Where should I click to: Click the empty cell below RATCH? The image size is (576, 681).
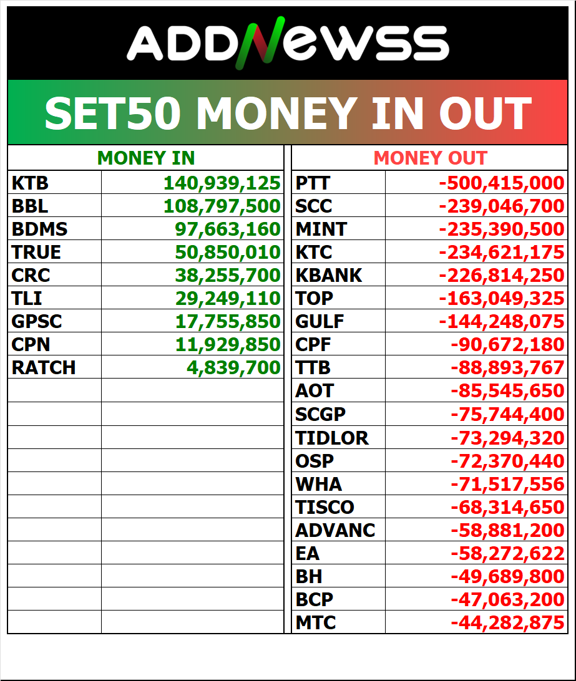tap(54, 390)
